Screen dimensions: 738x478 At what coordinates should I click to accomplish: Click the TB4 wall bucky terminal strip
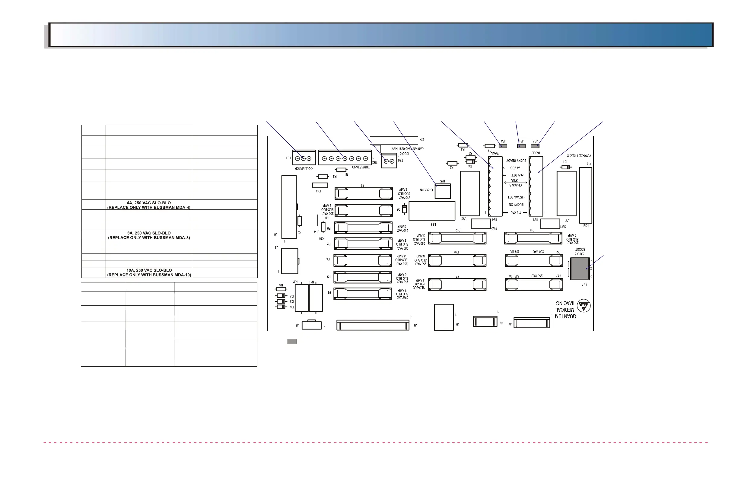(x=495, y=186)
